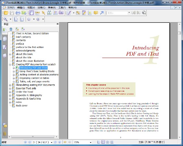Expand the Manipulating existing PDF documents node
The height and width of the screenshot is (146, 183).
coord(10,85)
